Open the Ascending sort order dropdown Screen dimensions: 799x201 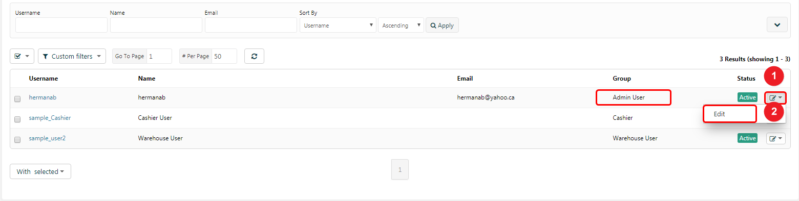coord(401,25)
